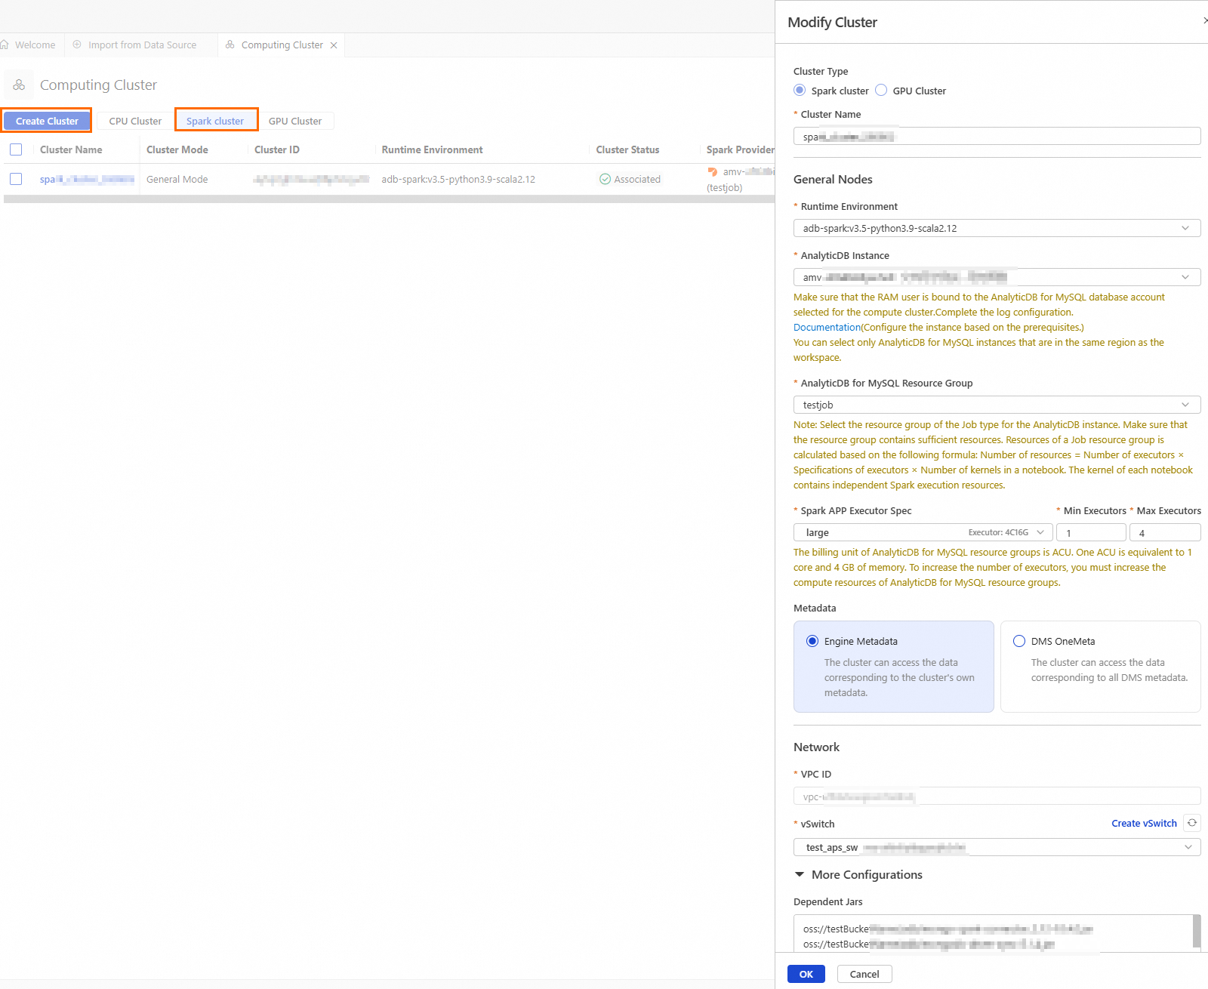Open the AnalyticDB Instance dropdown
This screenshot has height=989, width=1208.
coord(997,277)
